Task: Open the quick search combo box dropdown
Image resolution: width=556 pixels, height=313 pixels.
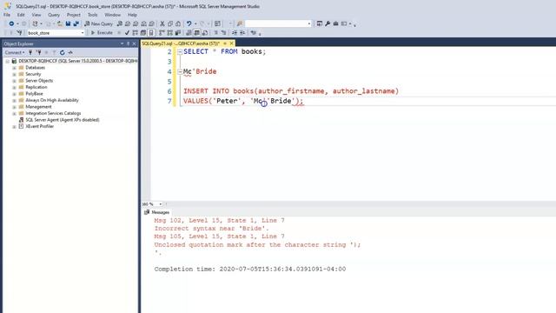Action: tap(309, 23)
